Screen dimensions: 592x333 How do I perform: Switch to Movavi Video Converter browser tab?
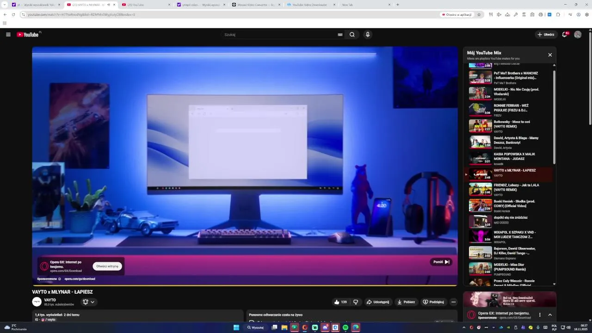[257, 5]
